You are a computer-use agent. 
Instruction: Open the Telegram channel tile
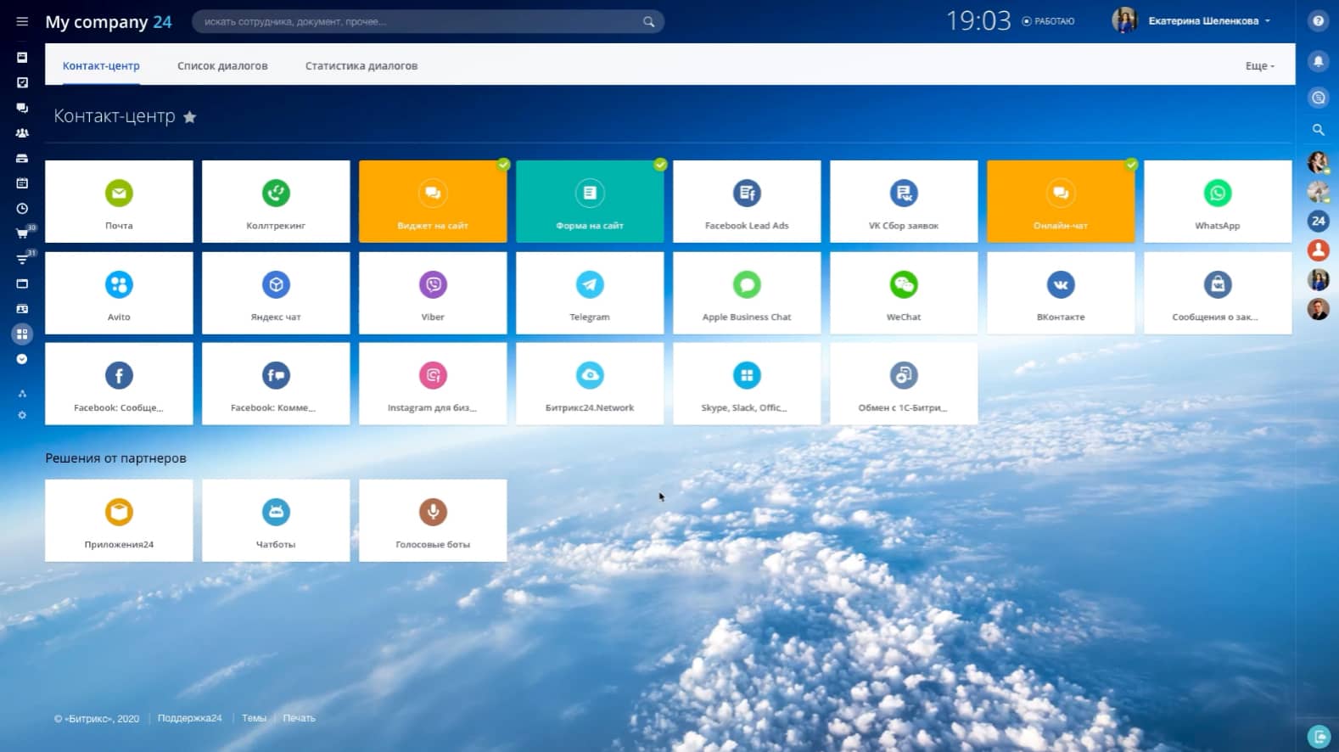(590, 293)
